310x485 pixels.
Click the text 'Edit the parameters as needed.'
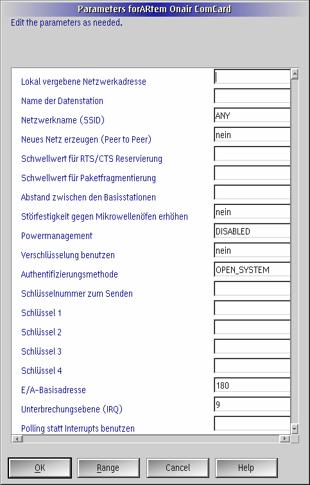(x=67, y=23)
